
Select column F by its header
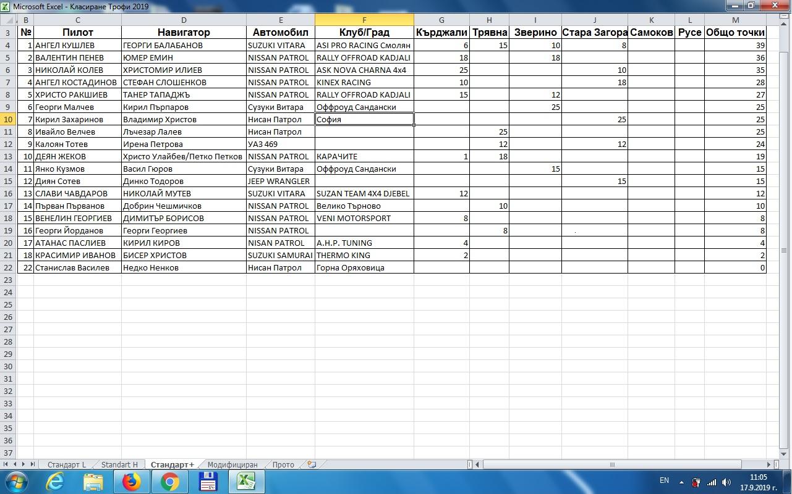point(364,20)
